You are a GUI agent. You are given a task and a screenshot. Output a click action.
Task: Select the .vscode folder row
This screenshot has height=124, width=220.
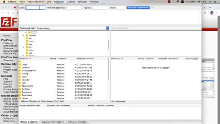tap(63, 80)
